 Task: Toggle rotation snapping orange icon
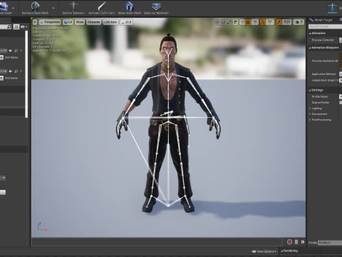coord(263,22)
